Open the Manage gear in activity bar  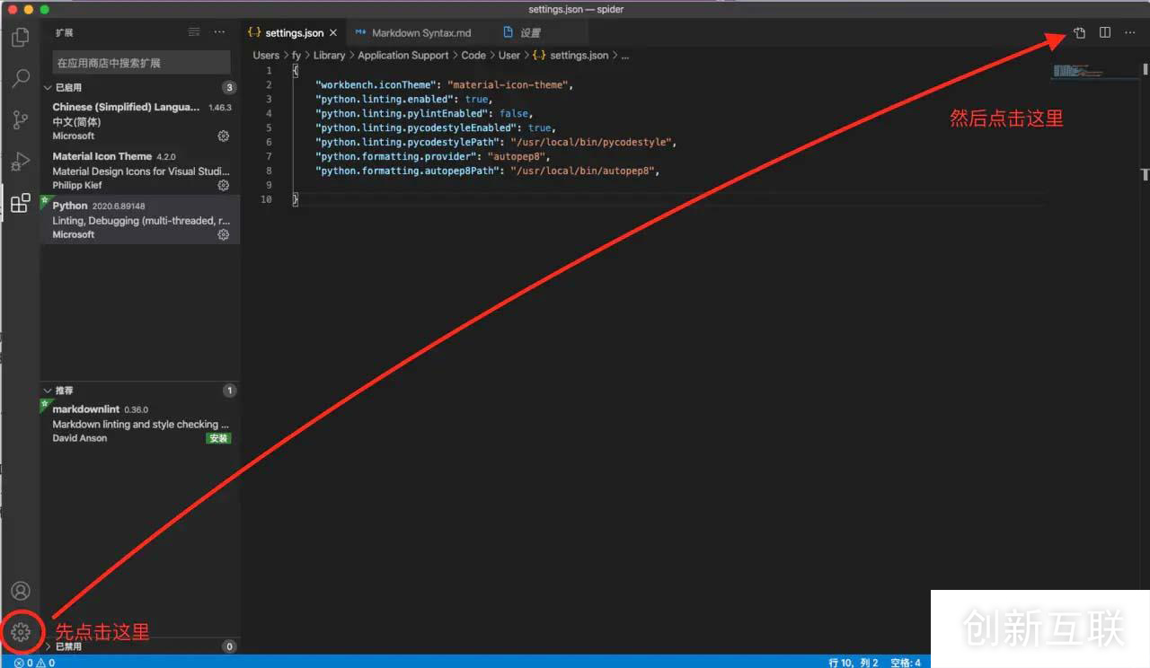(x=21, y=632)
